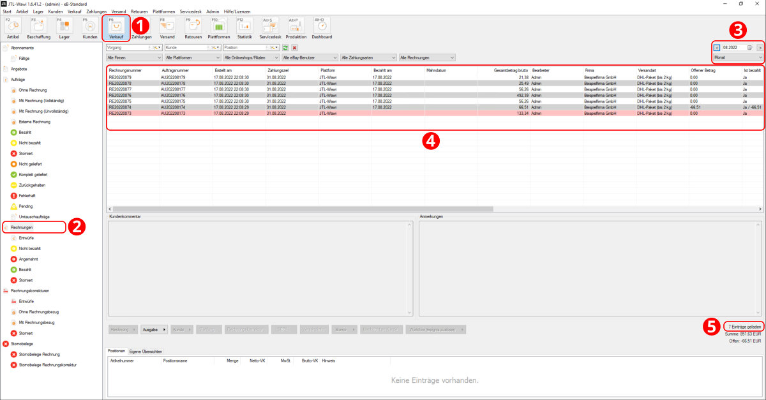Click the green refresh filter icon
The width and height of the screenshot is (766, 400).
(x=286, y=48)
